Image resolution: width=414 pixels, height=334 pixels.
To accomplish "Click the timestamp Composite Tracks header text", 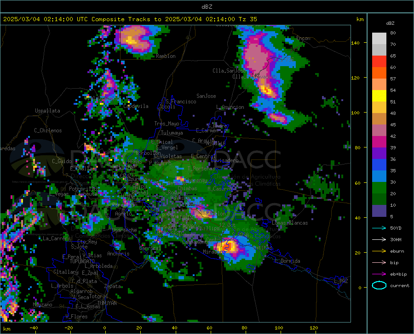I will pos(130,19).
